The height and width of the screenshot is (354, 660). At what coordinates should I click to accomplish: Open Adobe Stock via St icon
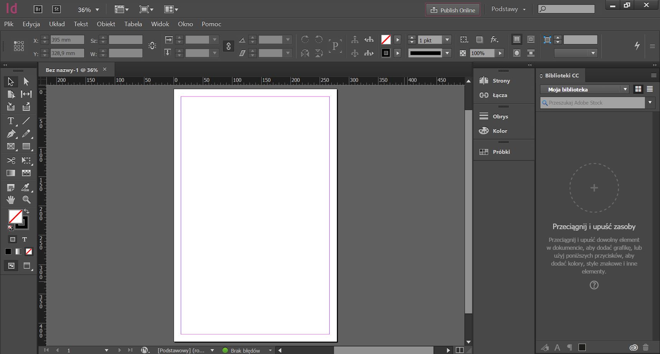56,9
